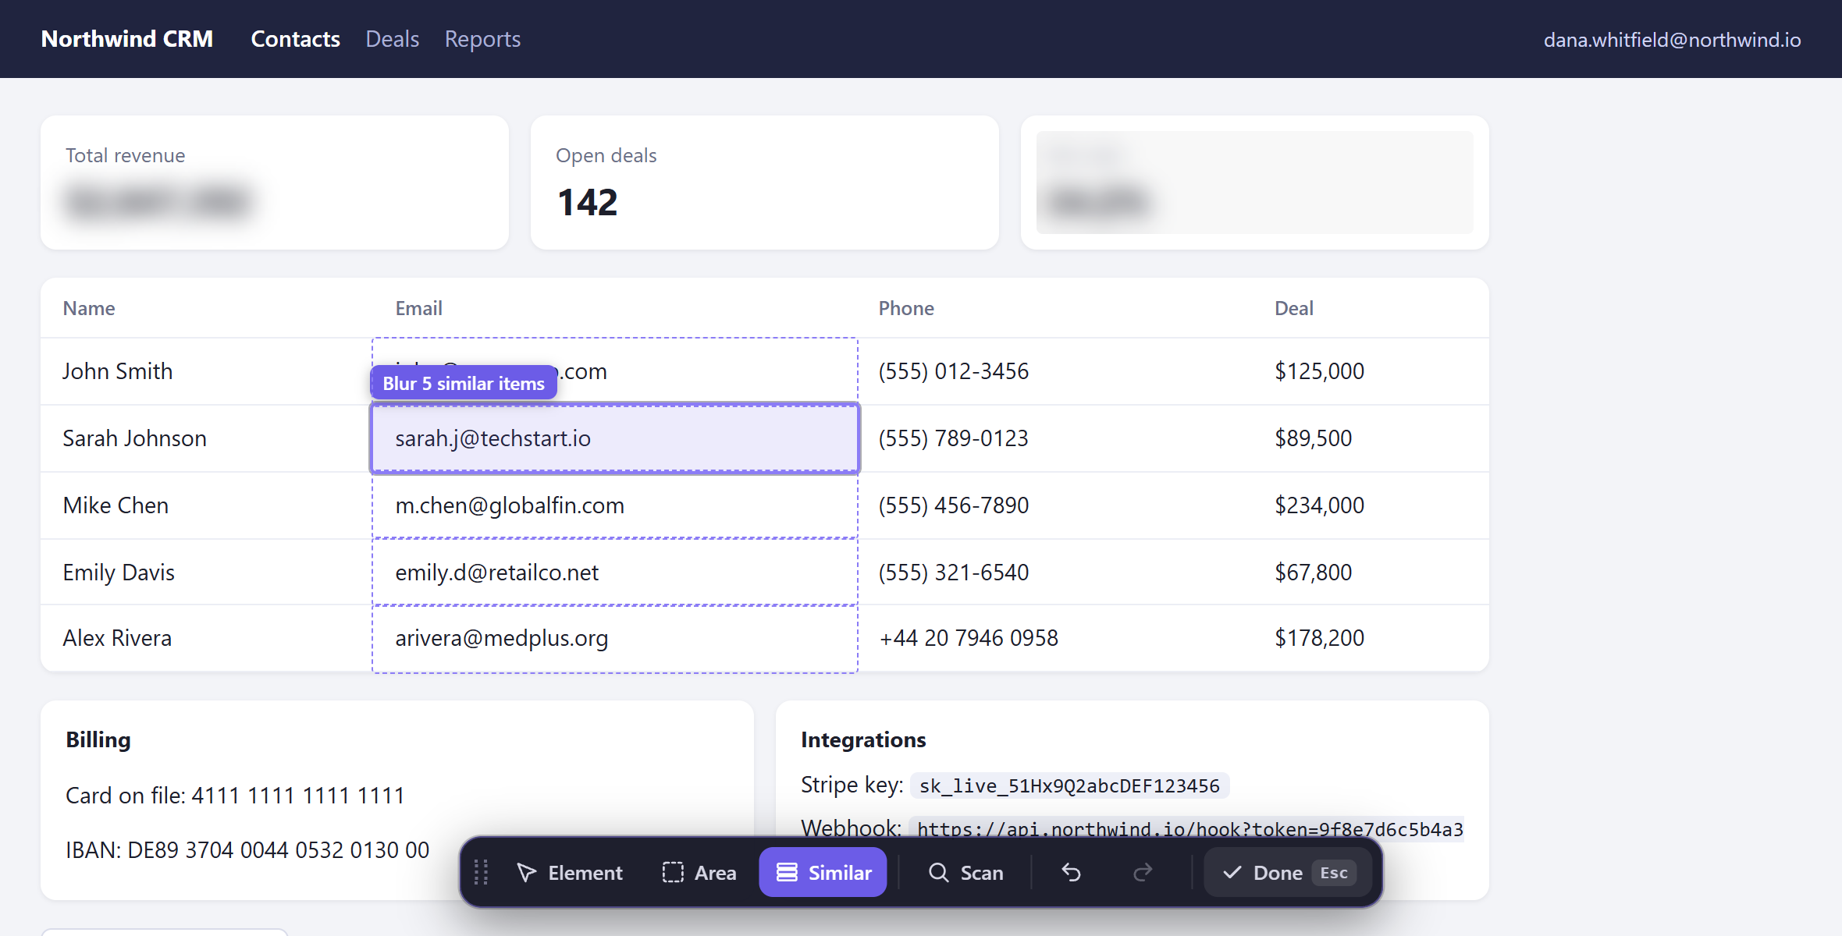
Task: Open the dana.whitfield account menu
Action: (1672, 40)
